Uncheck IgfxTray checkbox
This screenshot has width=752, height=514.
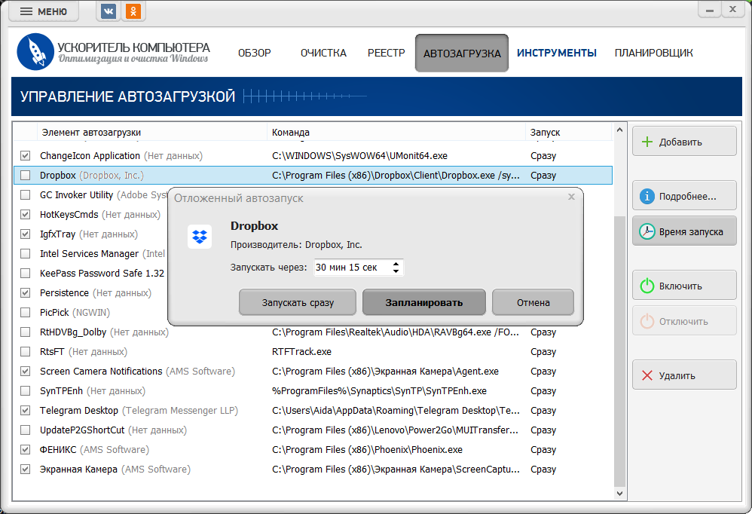[x=26, y=234]
